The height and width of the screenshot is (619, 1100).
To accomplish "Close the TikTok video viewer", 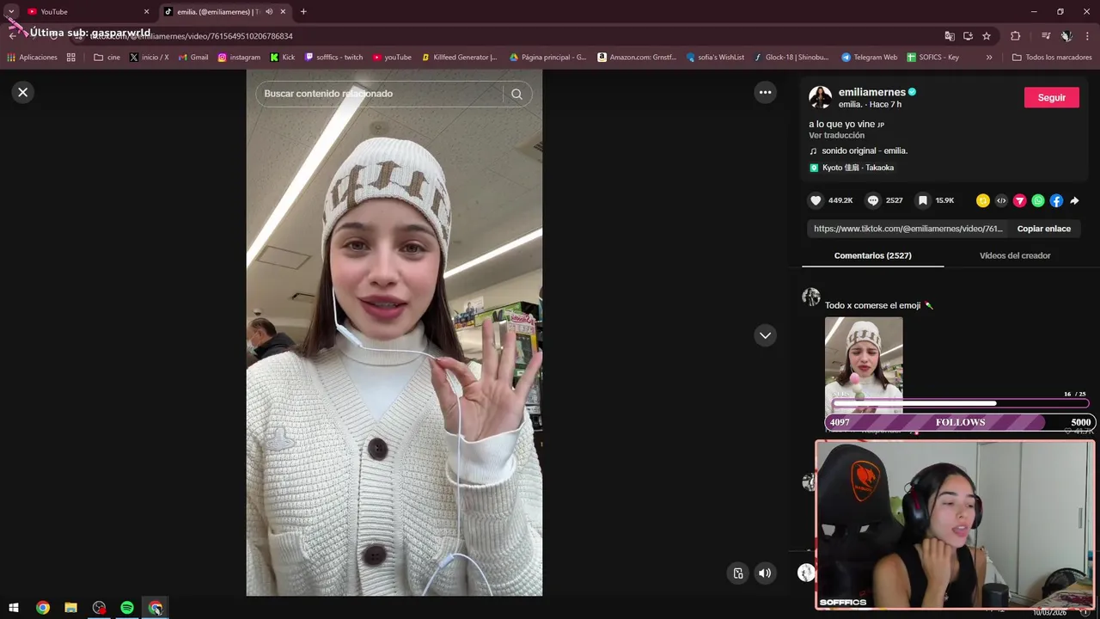I will pyautogui.click(x=23, y=92).
